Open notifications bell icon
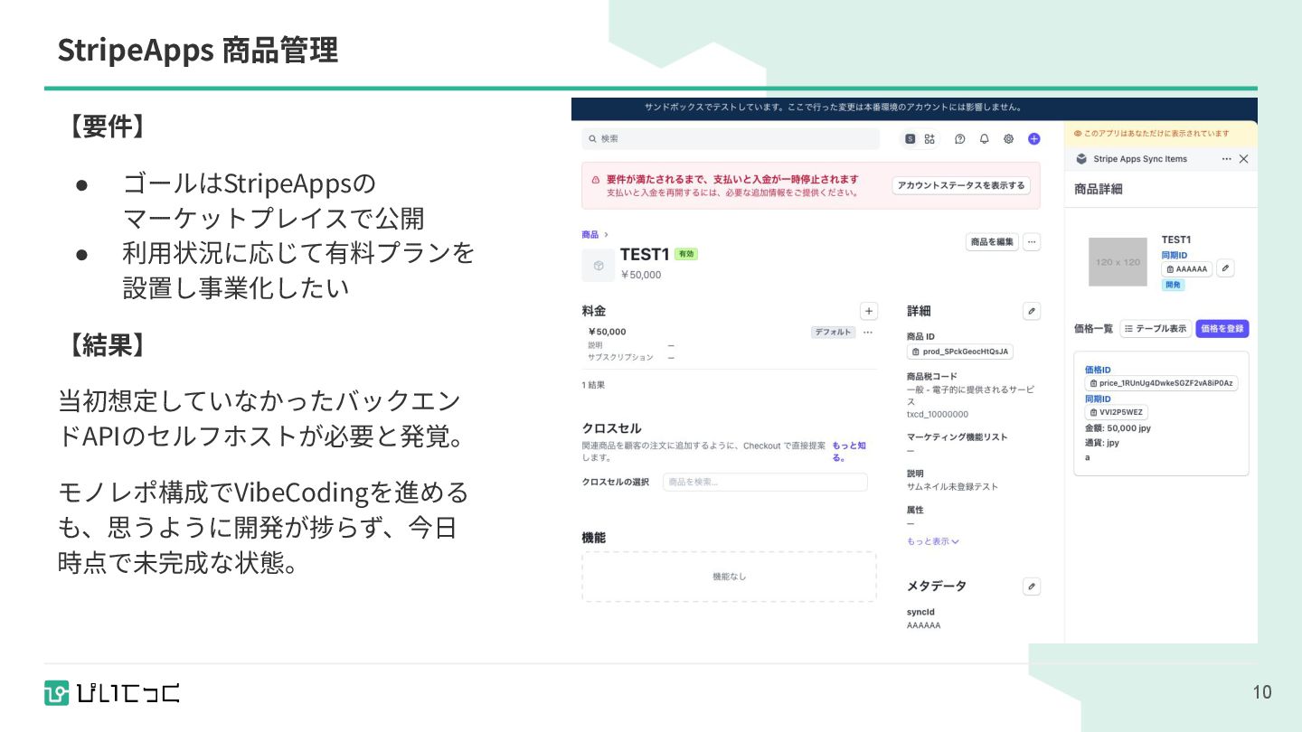 (x=985, y=139)
